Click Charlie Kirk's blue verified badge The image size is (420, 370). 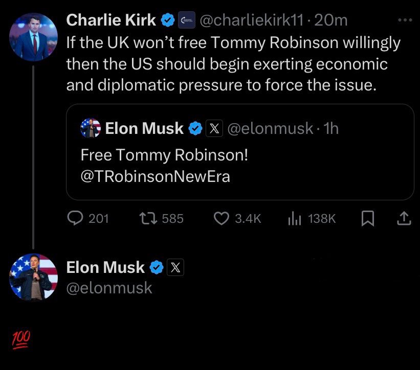[167, 20]
